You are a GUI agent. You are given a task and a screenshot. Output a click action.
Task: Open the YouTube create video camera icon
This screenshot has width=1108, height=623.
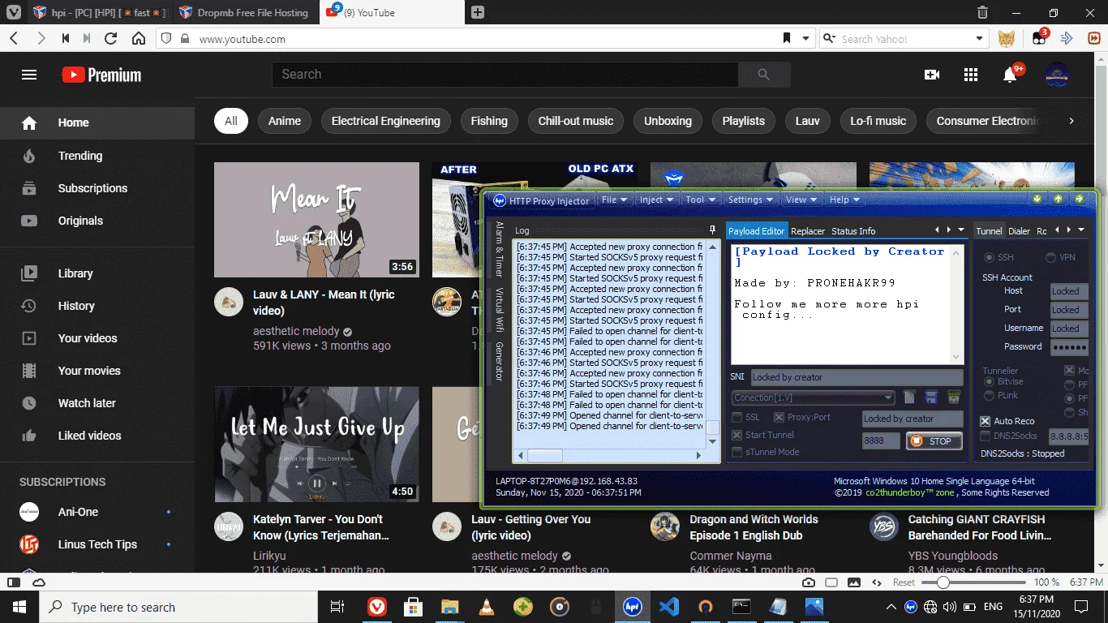tap(932, 75)
